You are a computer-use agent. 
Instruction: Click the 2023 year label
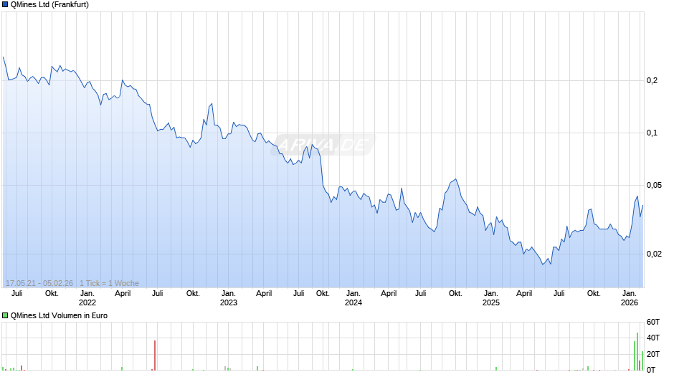(x=229, y=302)
